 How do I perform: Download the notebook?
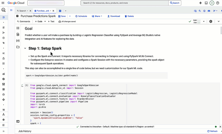(114, 16)
